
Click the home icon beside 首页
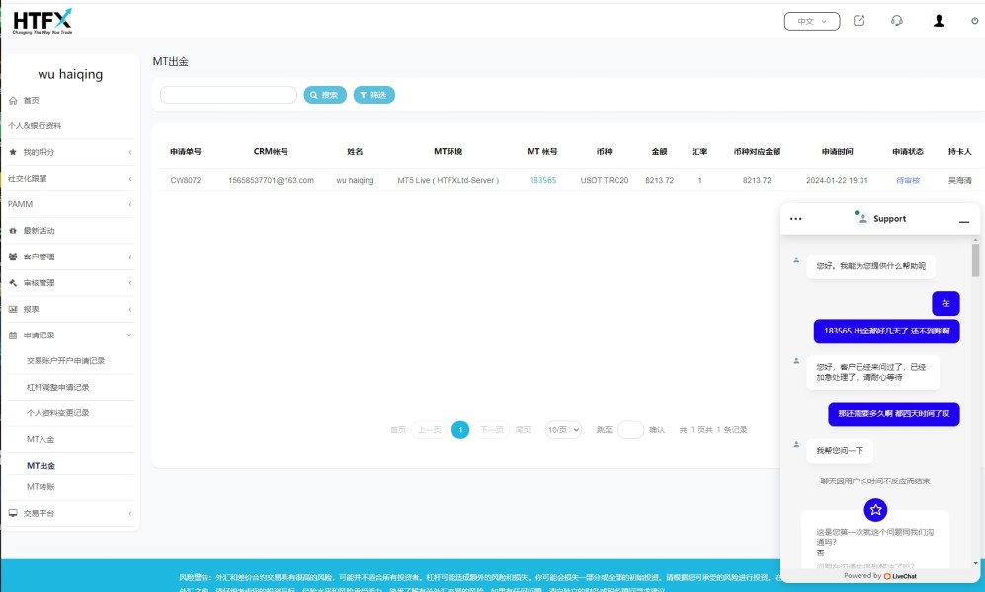click(x=13, y=101)
